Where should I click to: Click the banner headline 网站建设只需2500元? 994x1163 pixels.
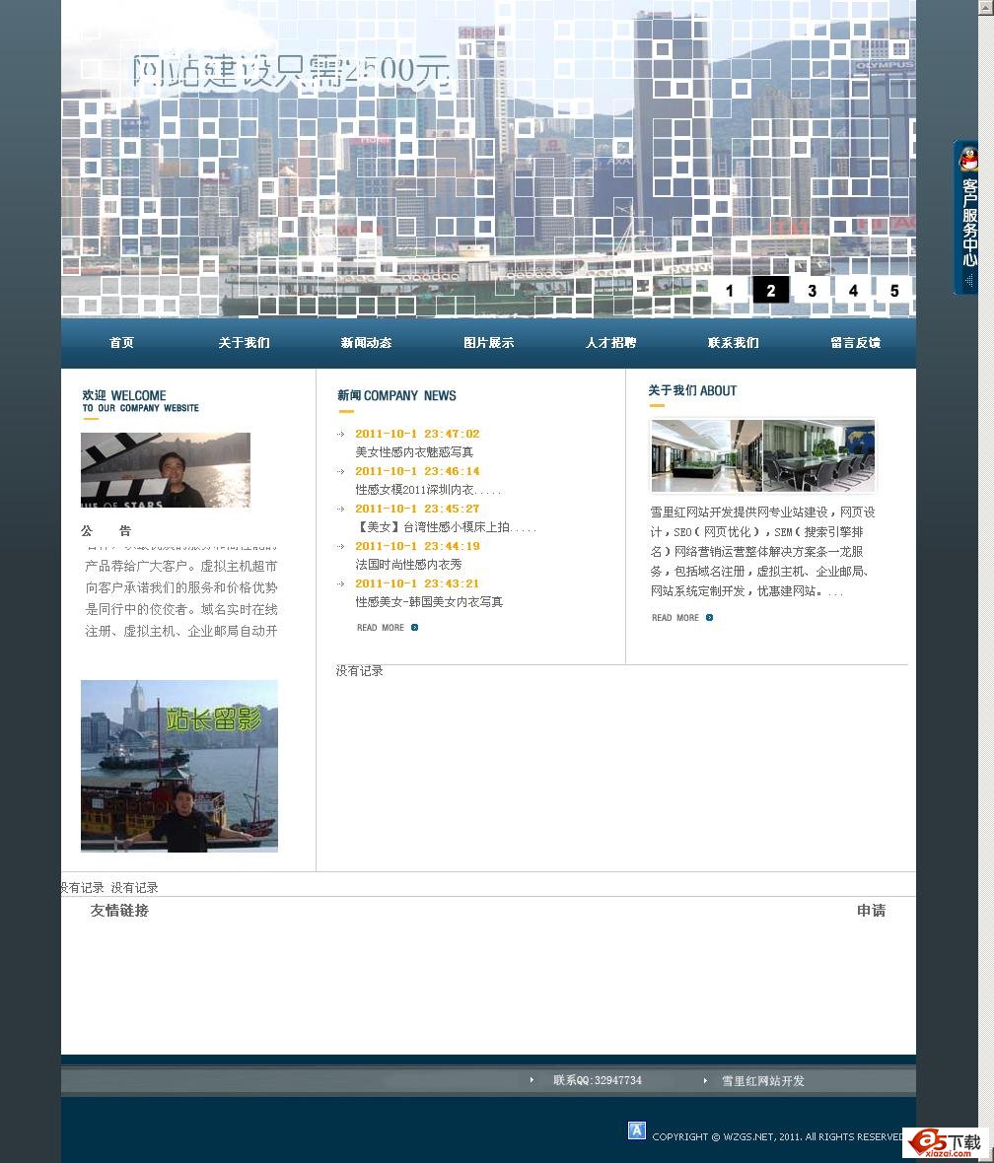(x=291, y=72)
